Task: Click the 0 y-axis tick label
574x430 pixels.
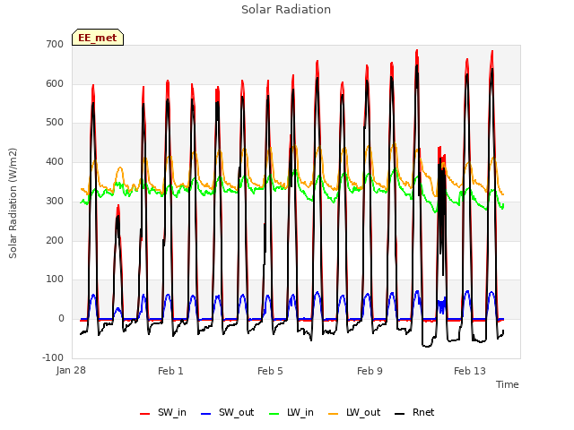Action: (x=61, y=319)
